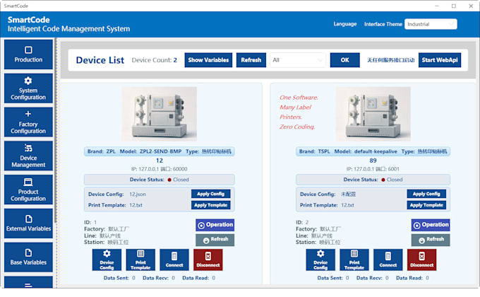Open the Interface Theme Industrial dropdown
The width and height of the screenshot is (480, 297).
point(431,24)
